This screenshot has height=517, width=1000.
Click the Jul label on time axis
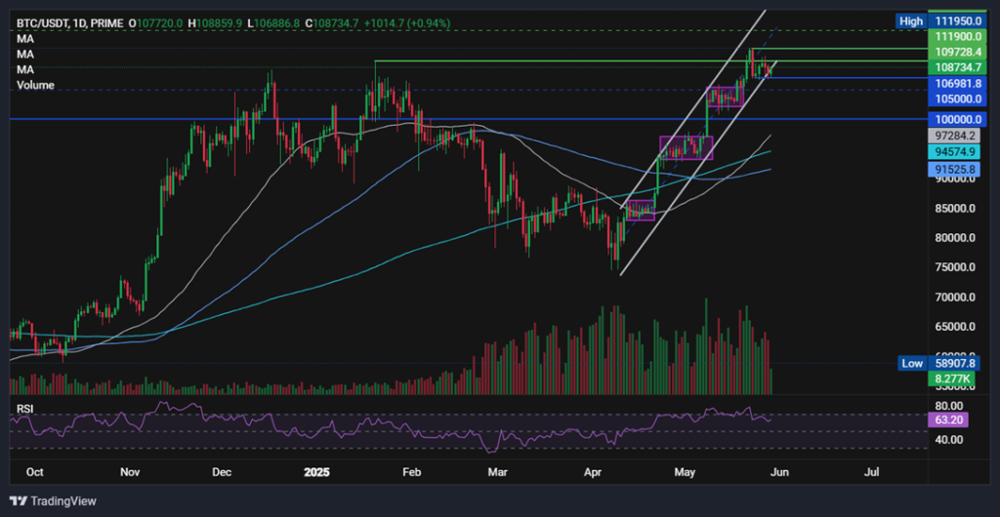click(872, 472)
